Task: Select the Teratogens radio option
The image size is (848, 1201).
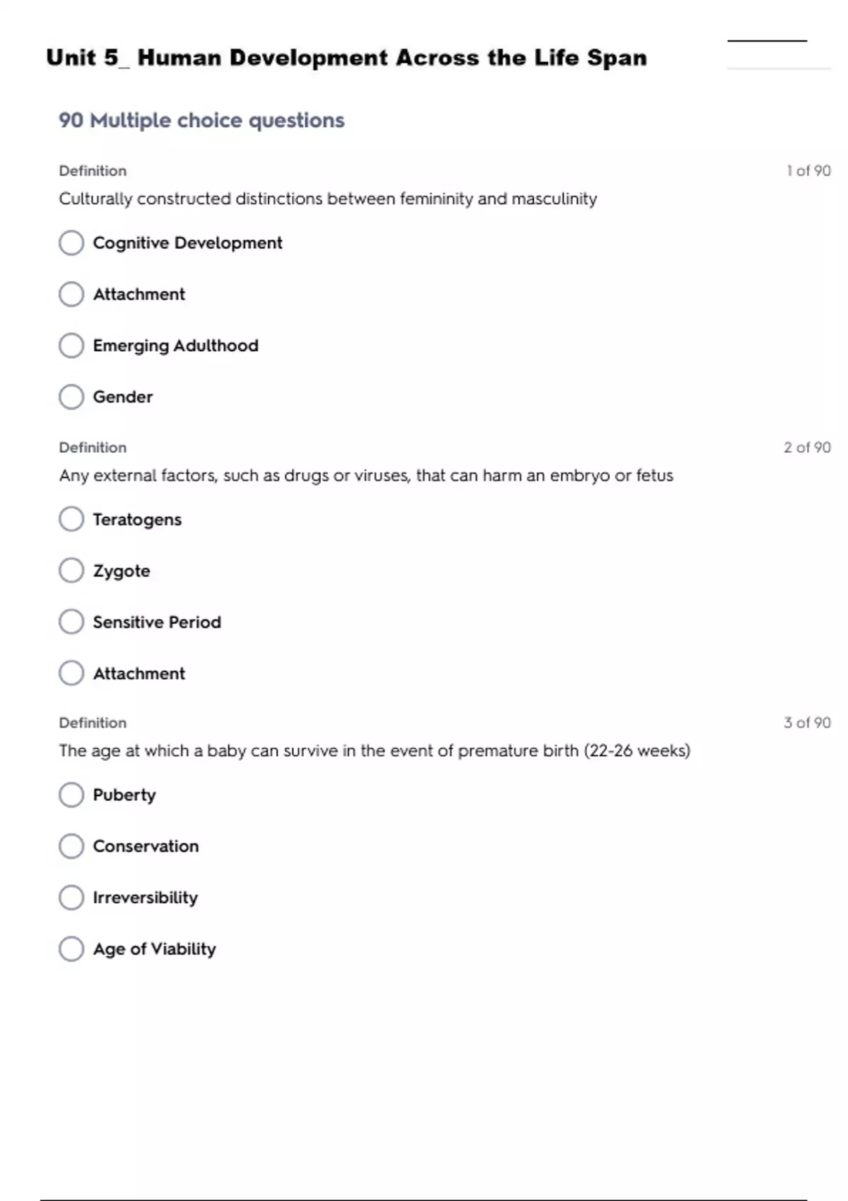Action: [x=71, y=519]
